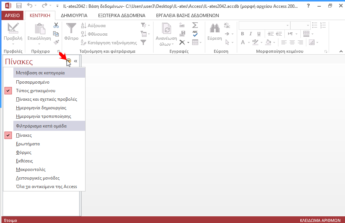Align text to the right
This screenshot has height=223, width=345.
coord(300,42)
